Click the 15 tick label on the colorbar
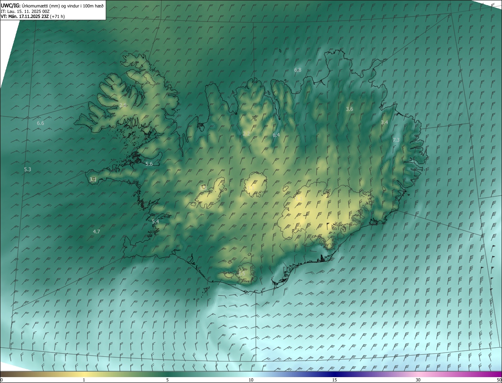Screen dimensions: 502x383 point(335,380)
